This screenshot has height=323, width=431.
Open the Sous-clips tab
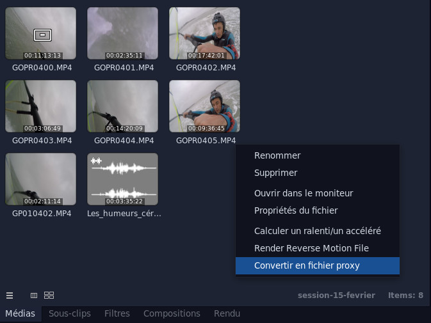[x=70, y=313]
